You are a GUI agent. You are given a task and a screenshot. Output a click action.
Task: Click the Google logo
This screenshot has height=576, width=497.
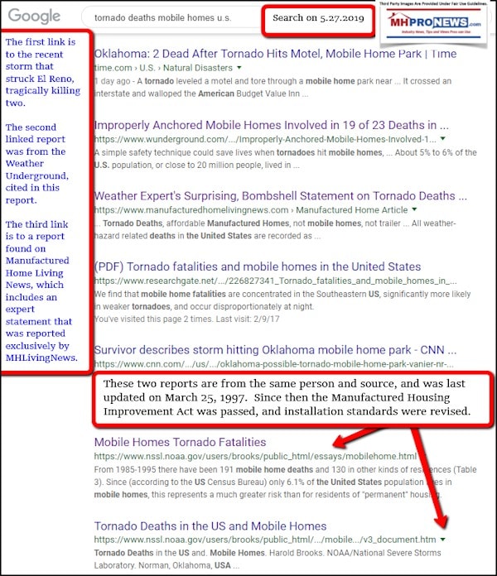34,17
